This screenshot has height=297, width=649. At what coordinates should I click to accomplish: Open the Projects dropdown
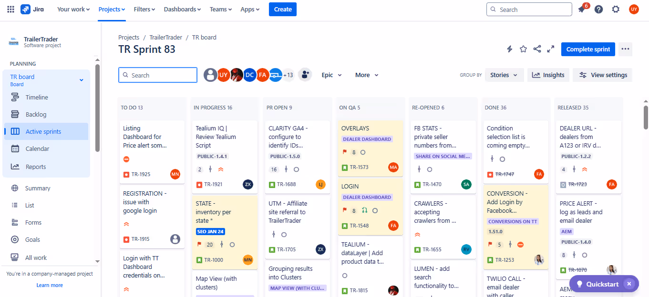pyautogui.click(x=112, y=9)
